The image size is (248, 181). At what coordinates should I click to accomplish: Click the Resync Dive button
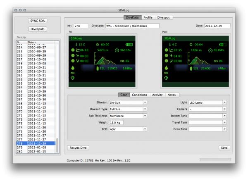click(x=79, y=148)
